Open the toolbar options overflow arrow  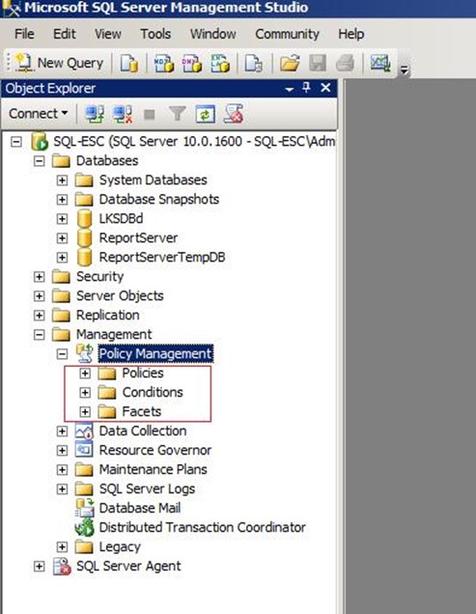coord(404,70)
